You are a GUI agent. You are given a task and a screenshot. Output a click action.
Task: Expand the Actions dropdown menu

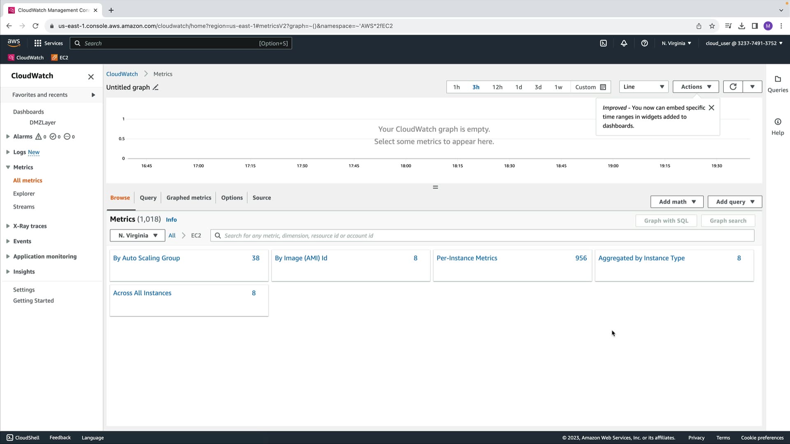pyautogui.click(x=695, y=87)
